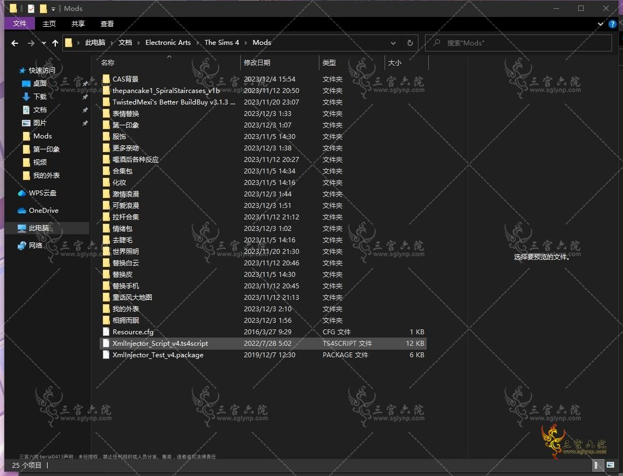Expand the ribbon with the chevron
Image resolution: width=623 pixels, height=476 pixels.
click(601, 24)
